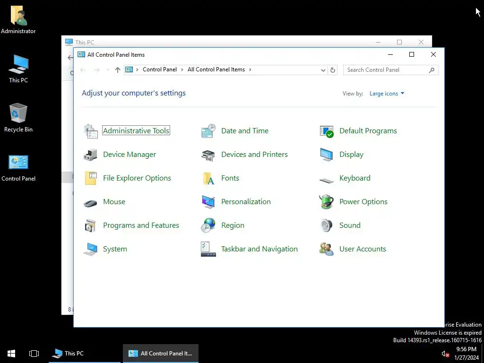
Task: Open the Administrative Tools icon
Action: pyautogui.click(x=91, y=131)
